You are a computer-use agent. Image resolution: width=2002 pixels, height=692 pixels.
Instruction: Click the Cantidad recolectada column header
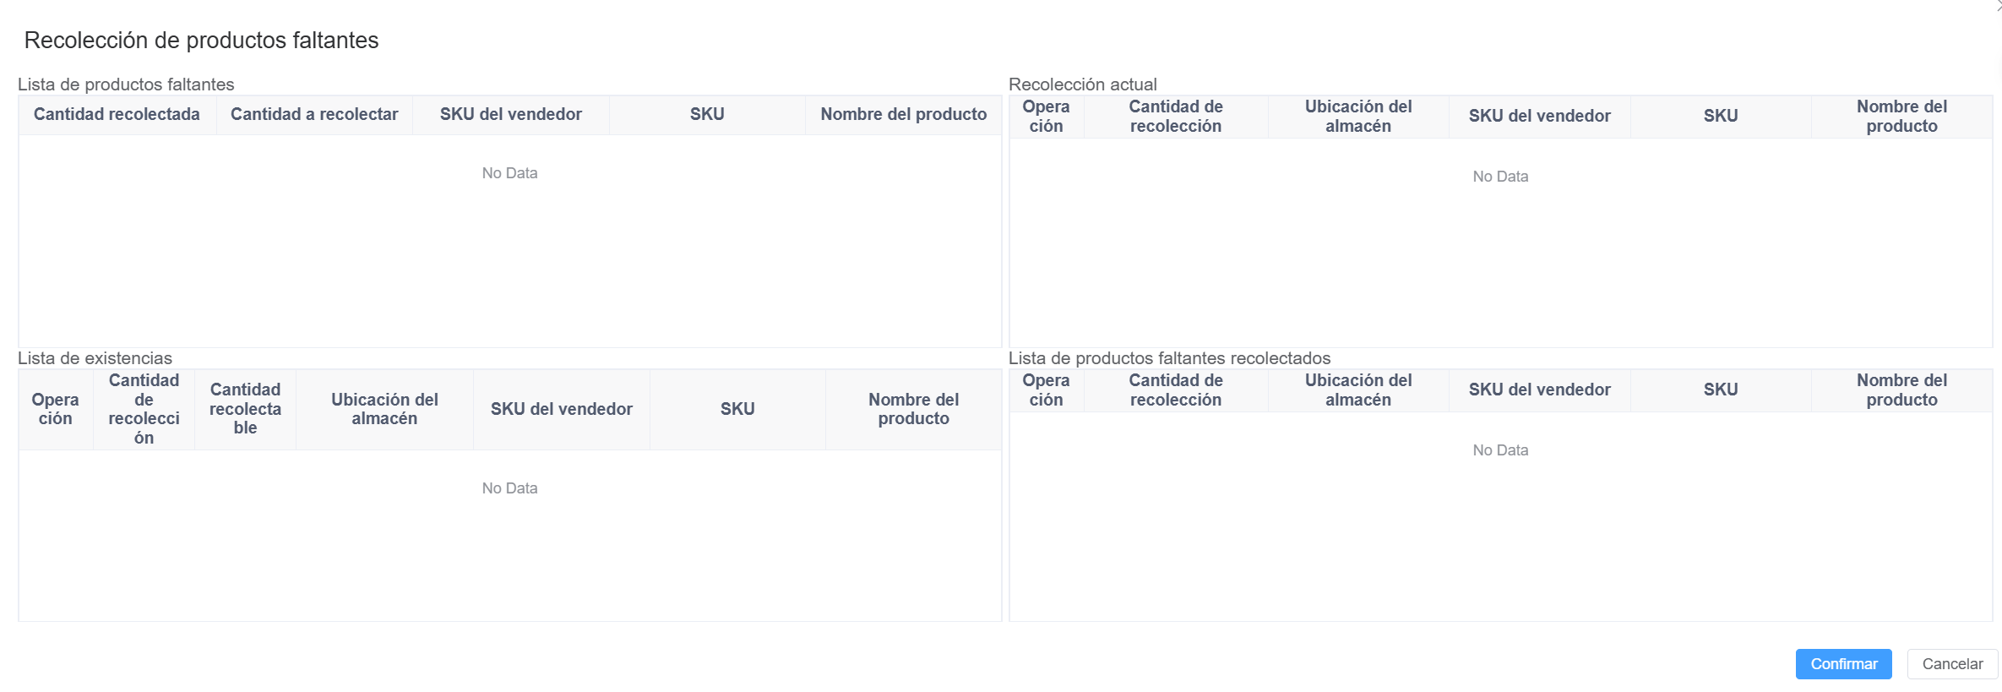[117, 115]
